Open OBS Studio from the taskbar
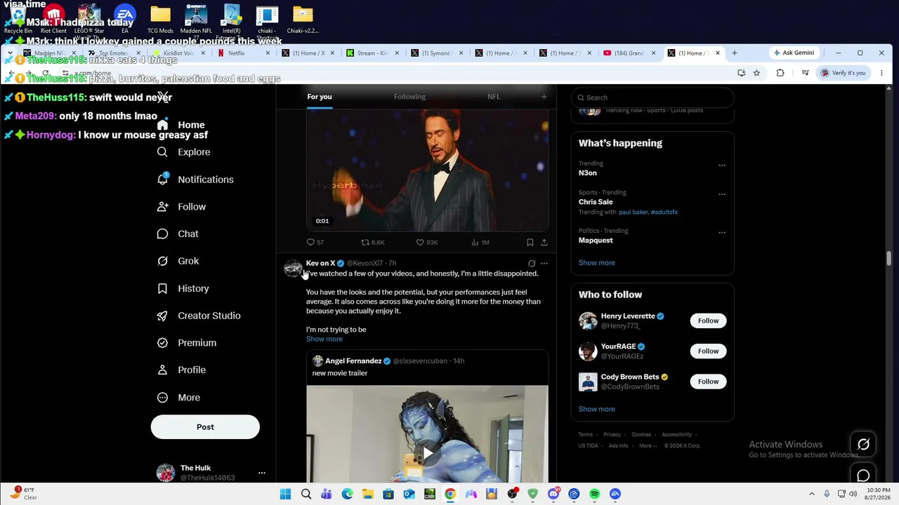 coord(512,494)
